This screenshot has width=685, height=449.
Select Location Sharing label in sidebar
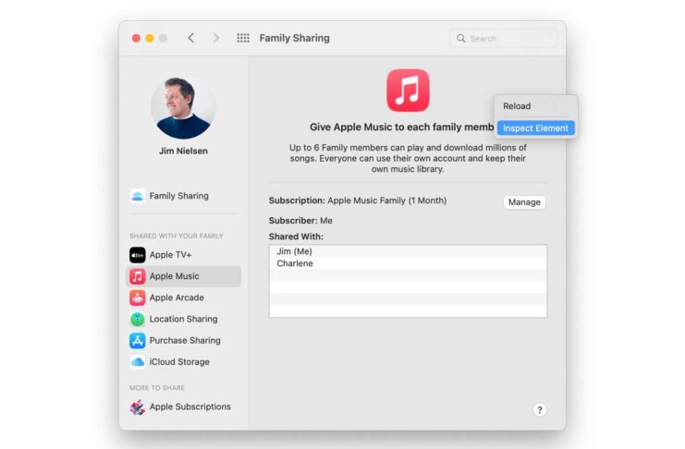tap(183, 319)
